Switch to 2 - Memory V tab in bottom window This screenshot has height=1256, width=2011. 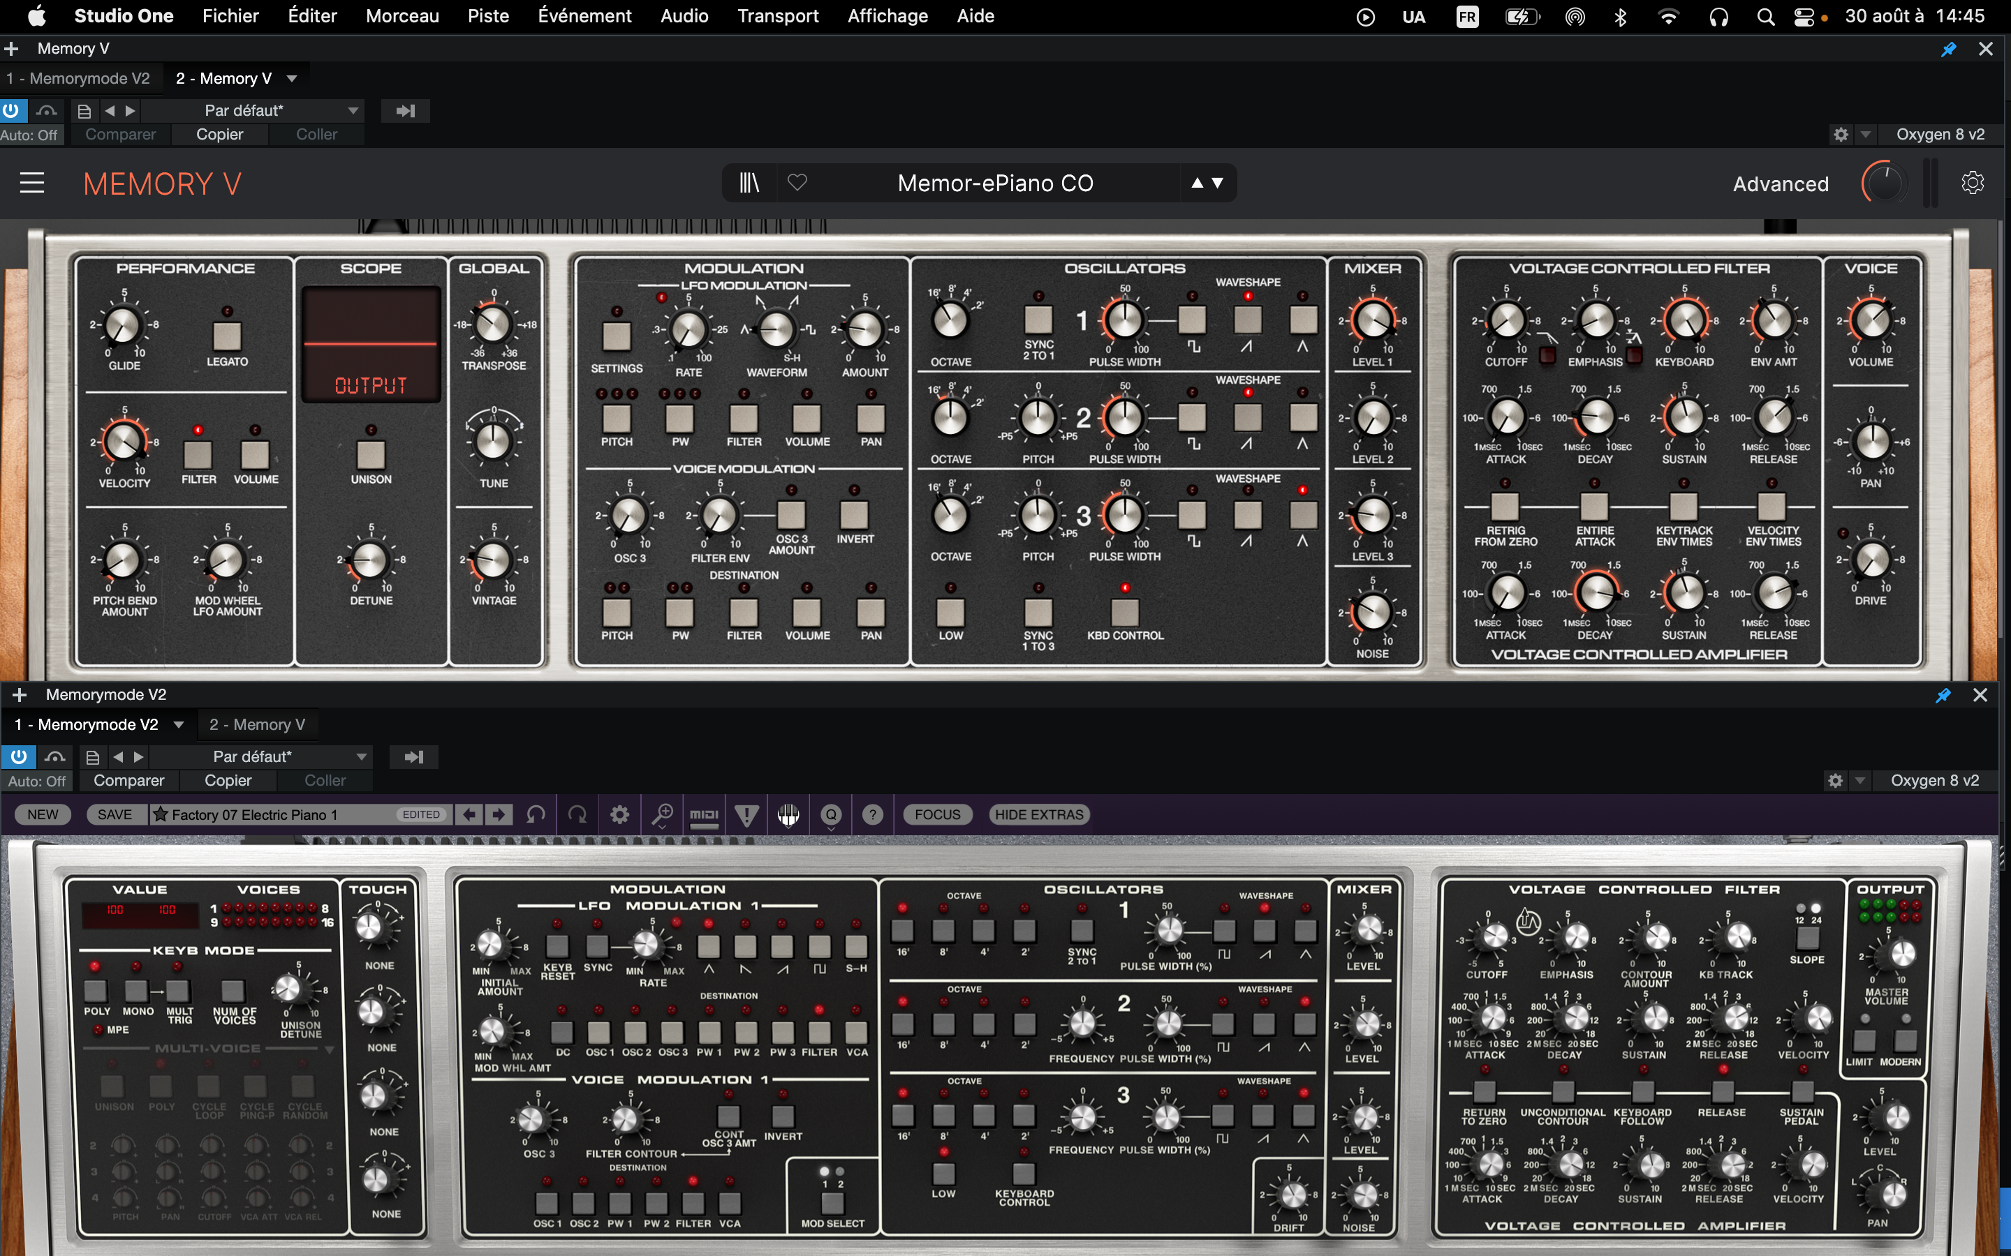coord(257,725)
